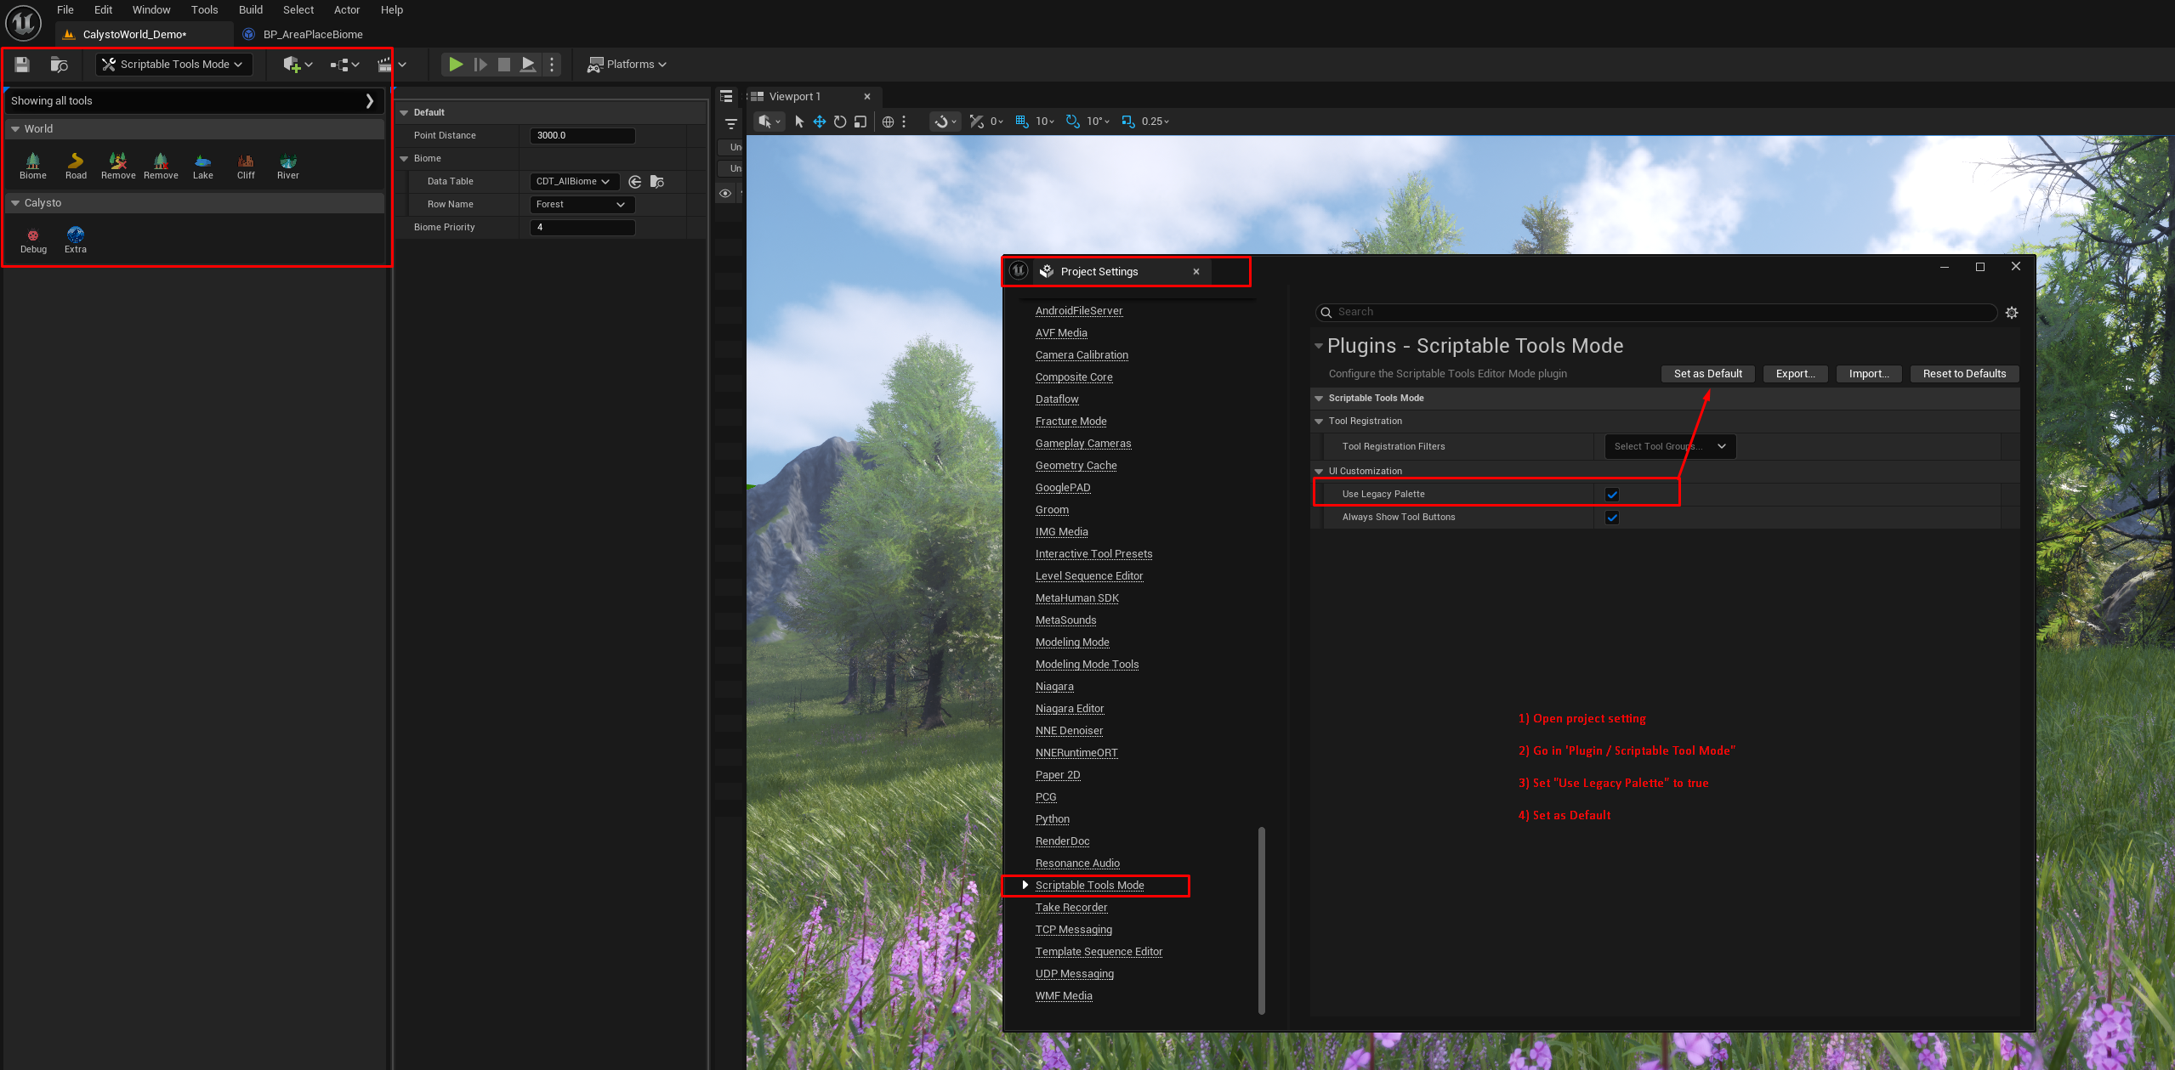Viewport: 2175px width, 1070px height.
Task: Click the Save icon in toolbar
Action: pyautogui.click(x=22, y=65)
